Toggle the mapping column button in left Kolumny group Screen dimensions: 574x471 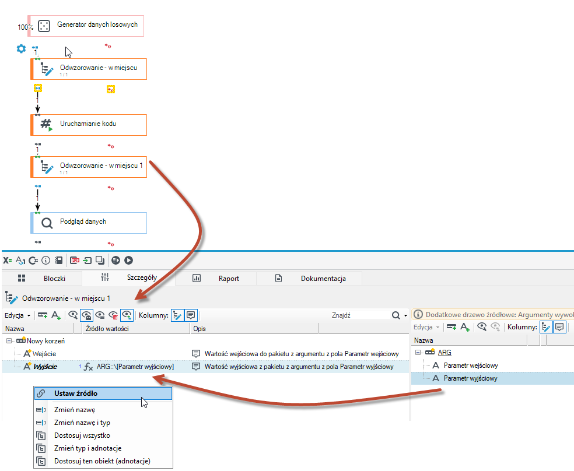pos(177,315)
